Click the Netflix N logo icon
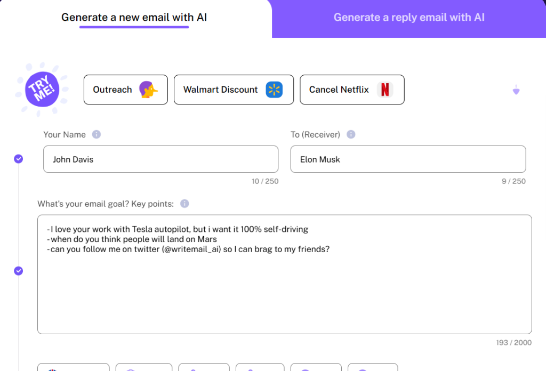546x371 pixels. pyautogui.click(x=385, y=90)
